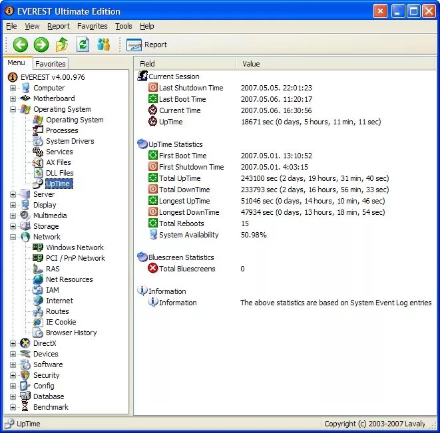Viewport: 440px width, 433px height.
Task: Open the Help menu
Action: 147,26
